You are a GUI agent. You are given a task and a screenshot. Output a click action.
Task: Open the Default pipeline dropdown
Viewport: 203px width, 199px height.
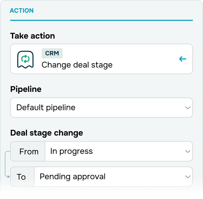[101, 108]
